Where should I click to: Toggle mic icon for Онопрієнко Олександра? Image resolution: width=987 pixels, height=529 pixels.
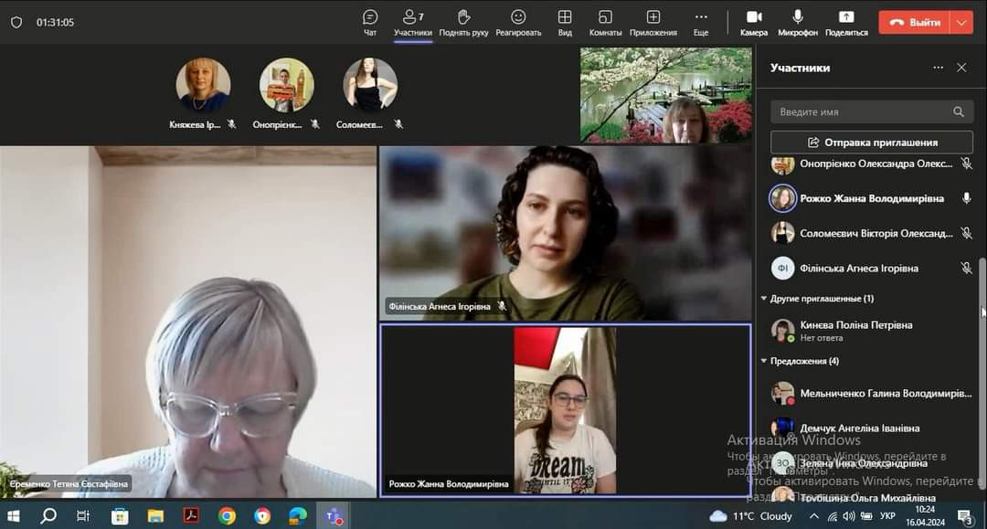966,164
